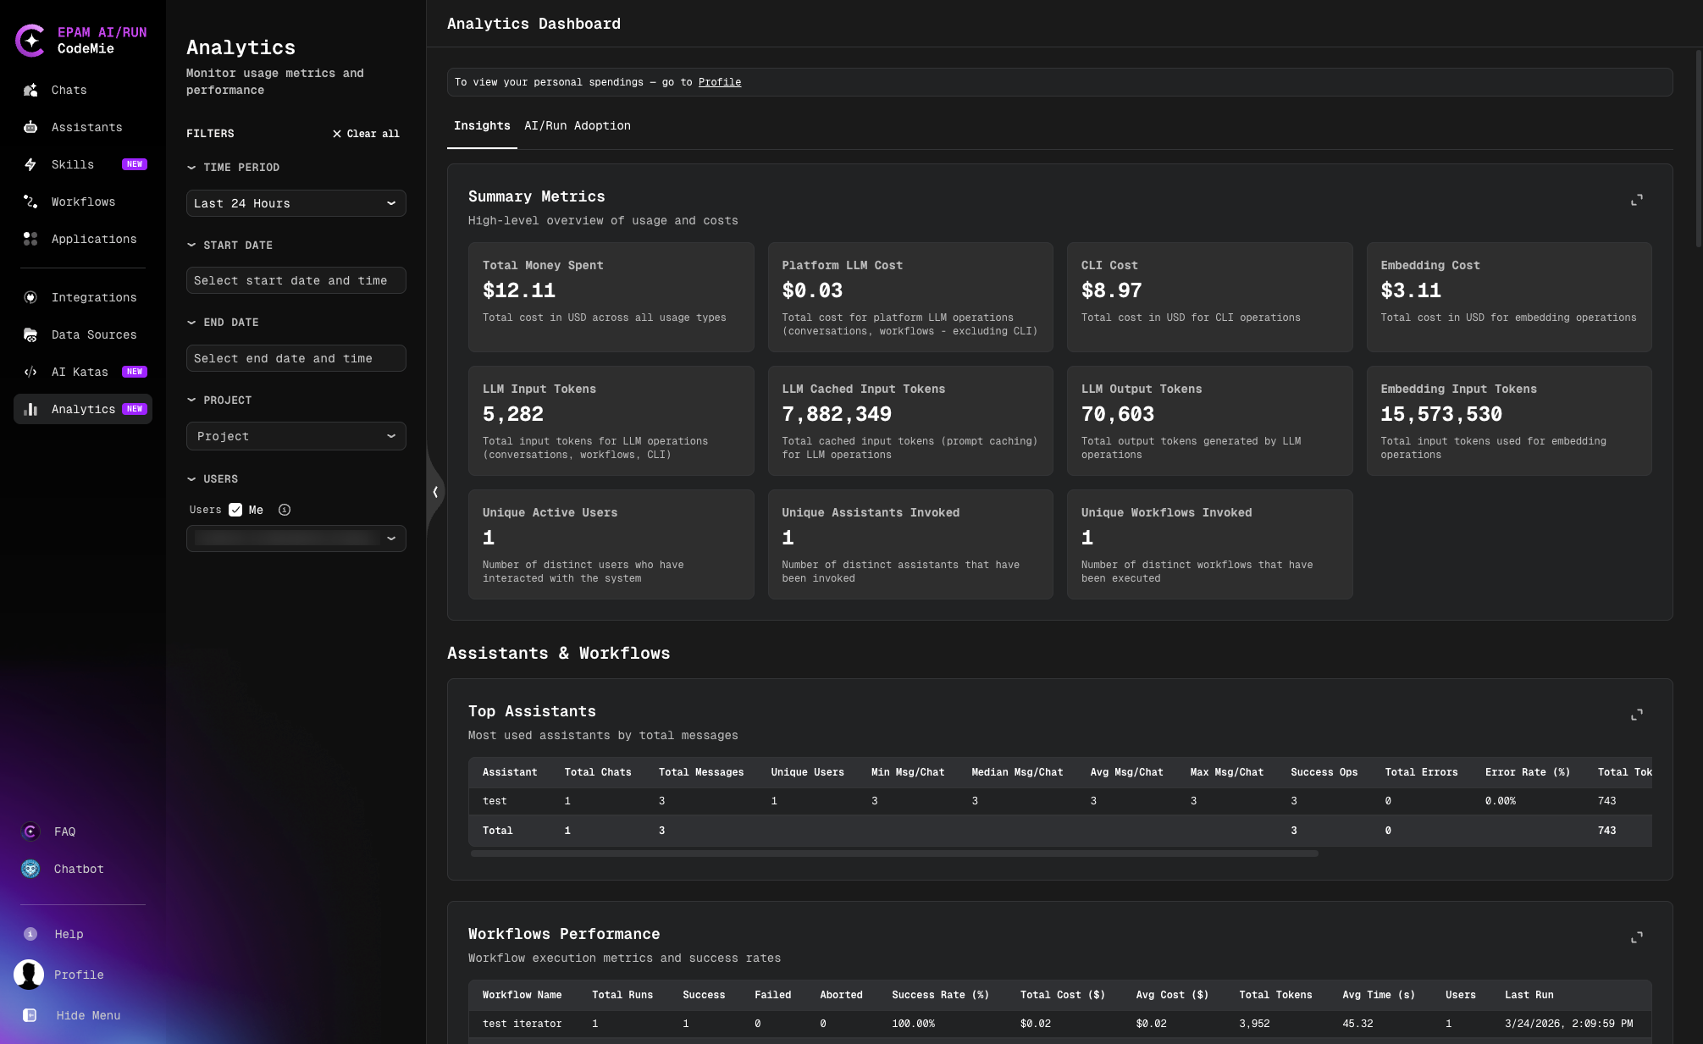This screenshot has height=1044, width=1703.
Task: Click the Help info icon
Action: coord(30,934)
